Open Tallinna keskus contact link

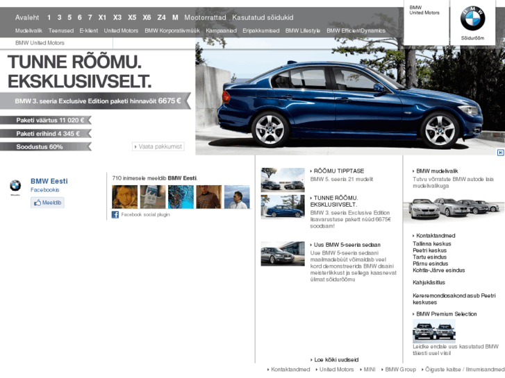tap(432, 244)
